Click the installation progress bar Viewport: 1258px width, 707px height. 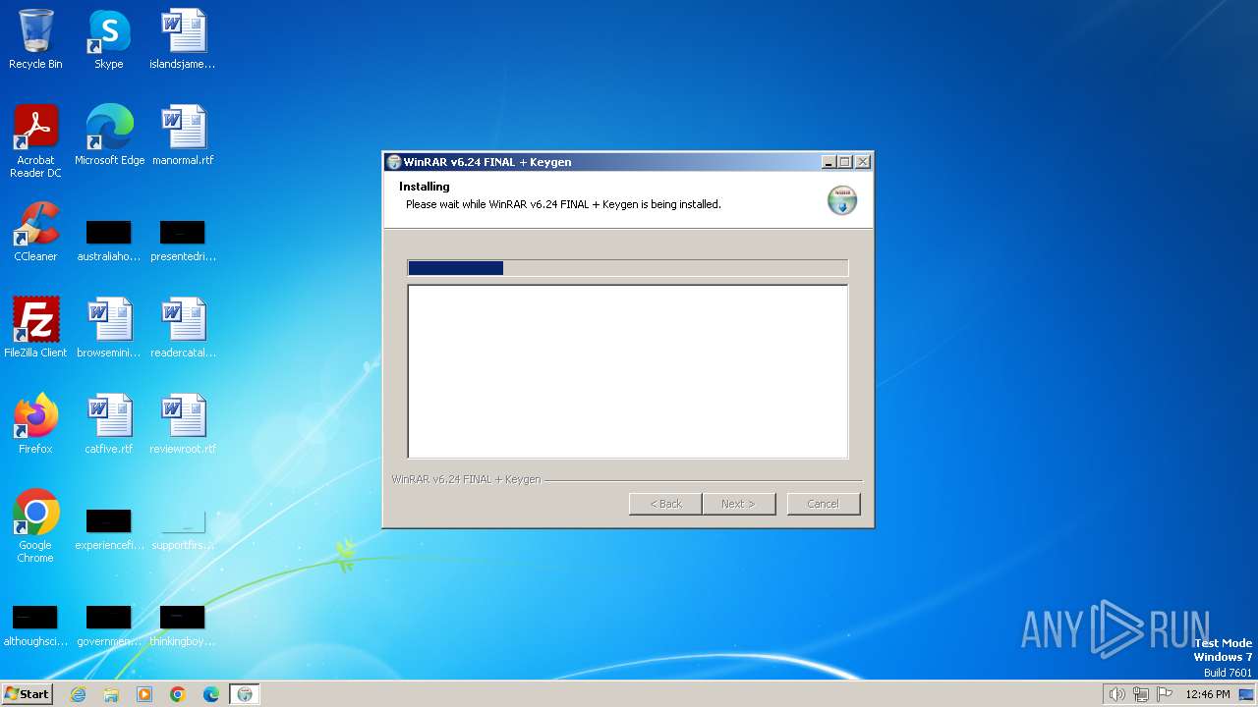(x=627, y=268)
